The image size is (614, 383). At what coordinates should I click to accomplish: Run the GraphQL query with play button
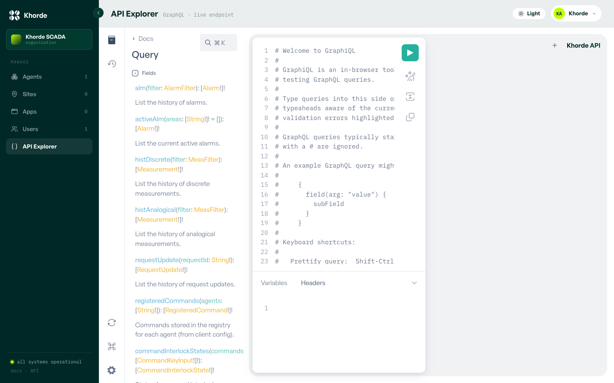coord(410,53)
